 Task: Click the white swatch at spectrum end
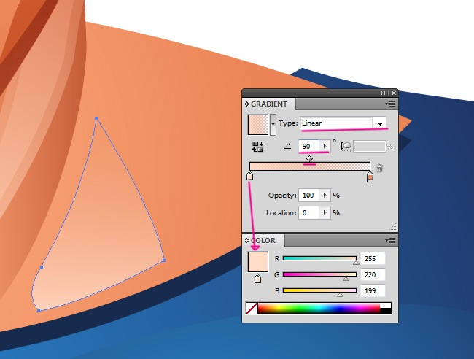pyautogui.click(x=386, y=306)
